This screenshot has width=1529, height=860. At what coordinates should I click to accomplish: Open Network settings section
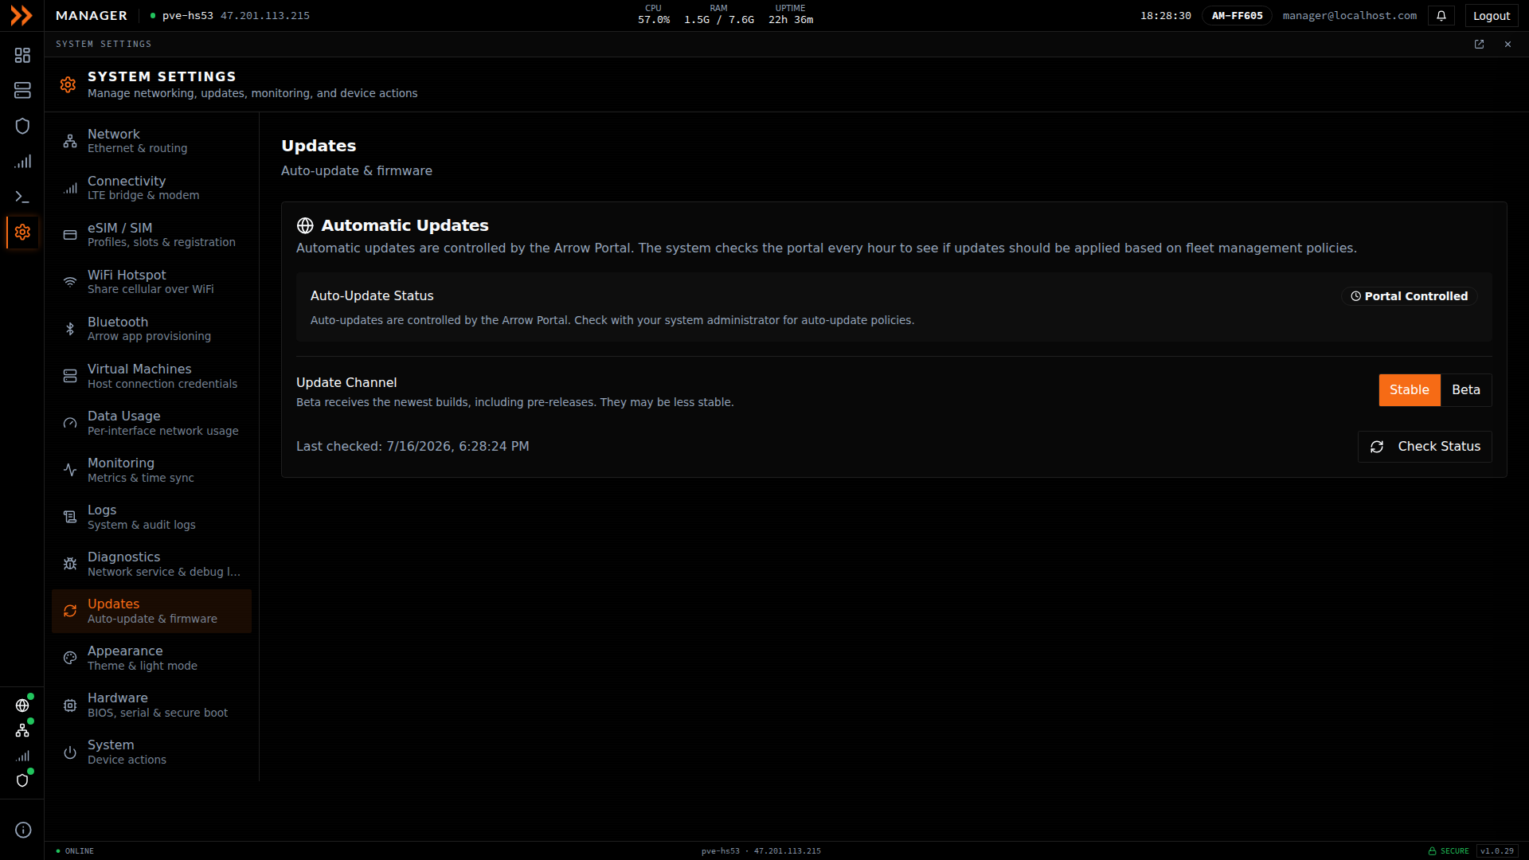click(151, 141)
